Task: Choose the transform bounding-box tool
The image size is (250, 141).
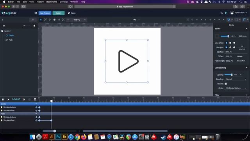Action: (45, 20)
